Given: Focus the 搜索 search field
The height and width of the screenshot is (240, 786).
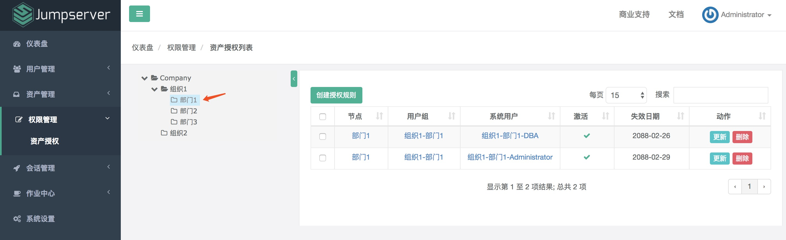Looking at the screenshot, I should 721,95.
